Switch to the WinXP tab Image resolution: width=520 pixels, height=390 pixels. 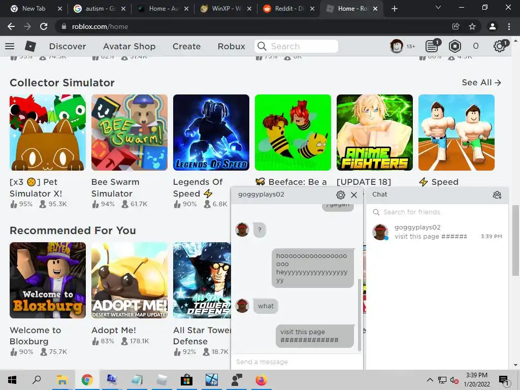click(225, 9)
